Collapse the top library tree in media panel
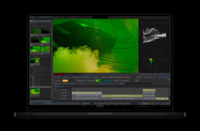Viewport: 200px width, 131px height. [31, 23]
